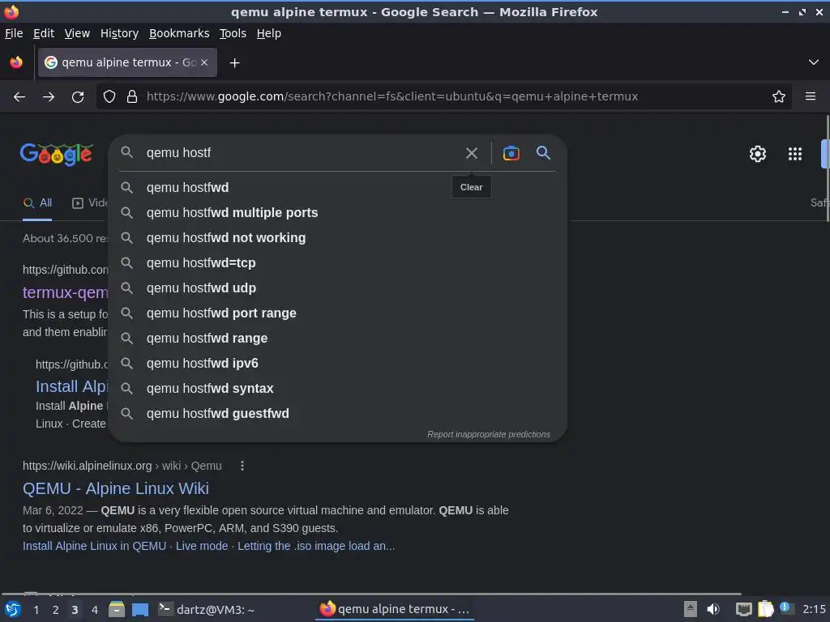Reload the current page
Image resolution: width=830 pixels, height=622 pixels.
click(78, 97)
